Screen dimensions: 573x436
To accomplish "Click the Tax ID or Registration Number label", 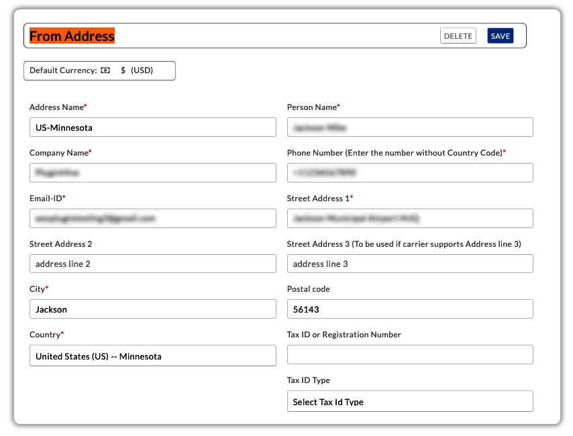I will tap(344, 335).
